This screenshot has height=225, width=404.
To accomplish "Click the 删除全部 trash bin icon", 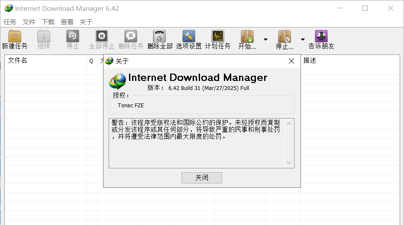I will 159,36.
